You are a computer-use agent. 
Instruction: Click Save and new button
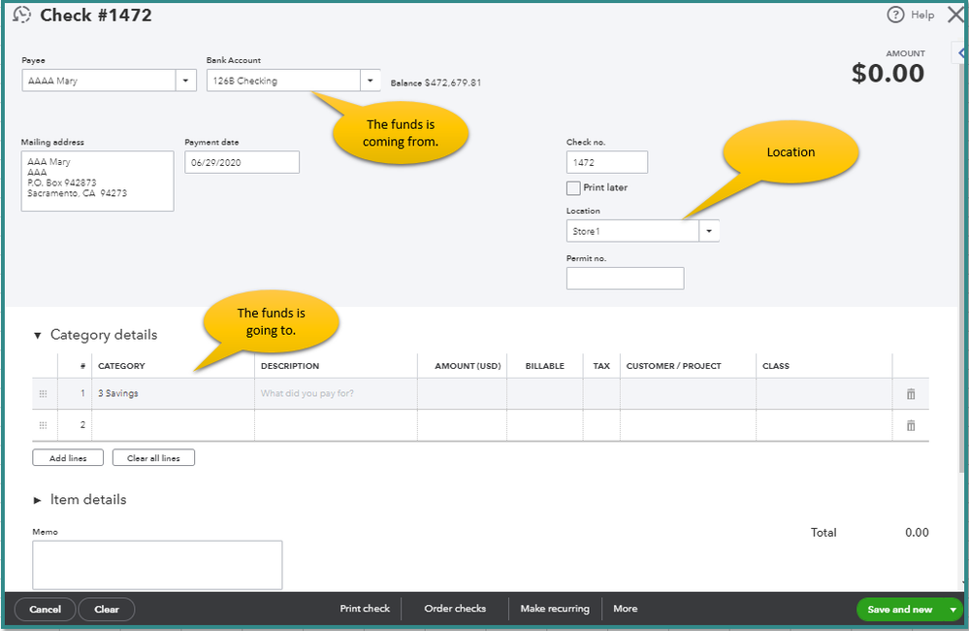(900, 610)
